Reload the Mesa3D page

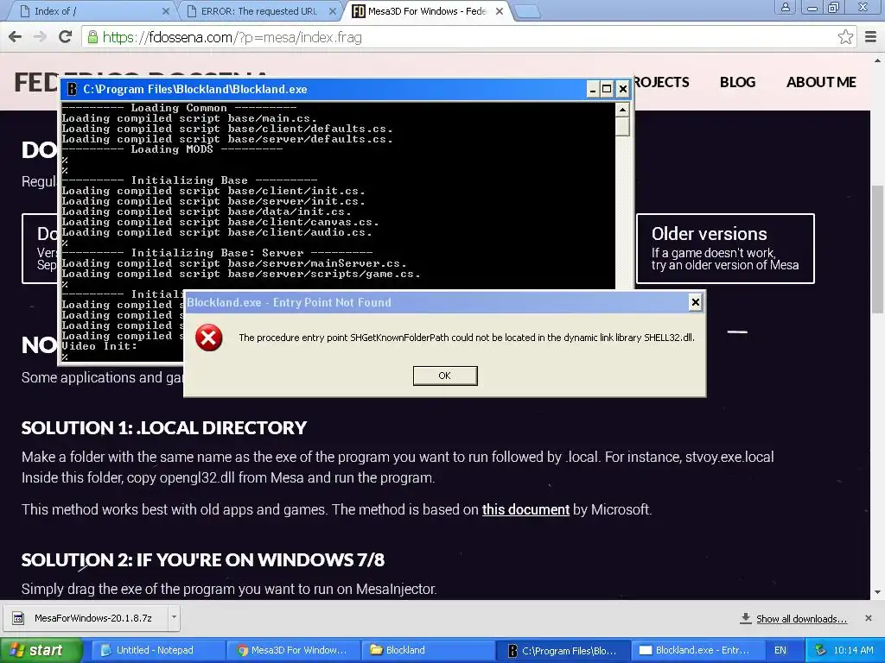[66, 37]
